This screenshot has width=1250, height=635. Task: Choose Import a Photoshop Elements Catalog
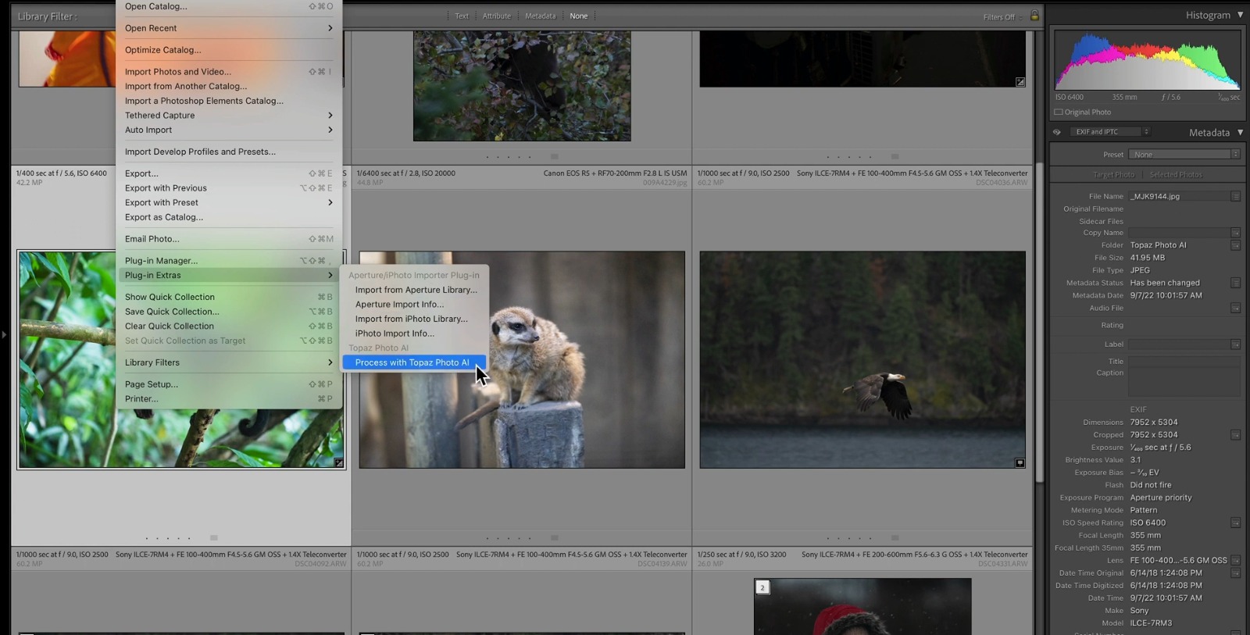[x=228, y=101]
